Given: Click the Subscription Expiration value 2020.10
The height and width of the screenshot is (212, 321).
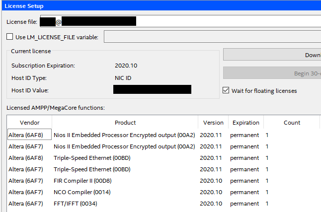Looking at the screenshot, I should 126,66.
